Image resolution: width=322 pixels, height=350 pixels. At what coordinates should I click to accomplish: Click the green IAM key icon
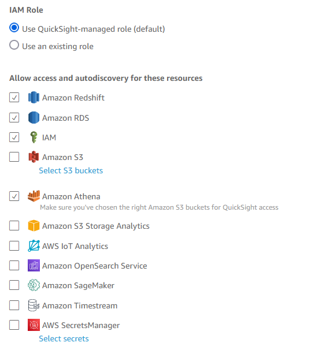click(34, 137)
